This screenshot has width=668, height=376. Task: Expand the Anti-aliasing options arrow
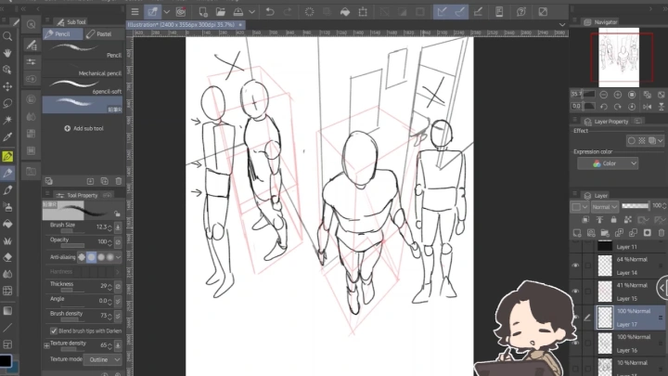pos(118,257)
